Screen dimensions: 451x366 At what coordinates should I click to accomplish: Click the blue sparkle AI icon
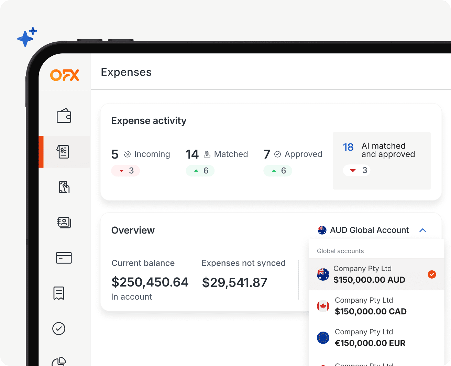tap(26, 37)
